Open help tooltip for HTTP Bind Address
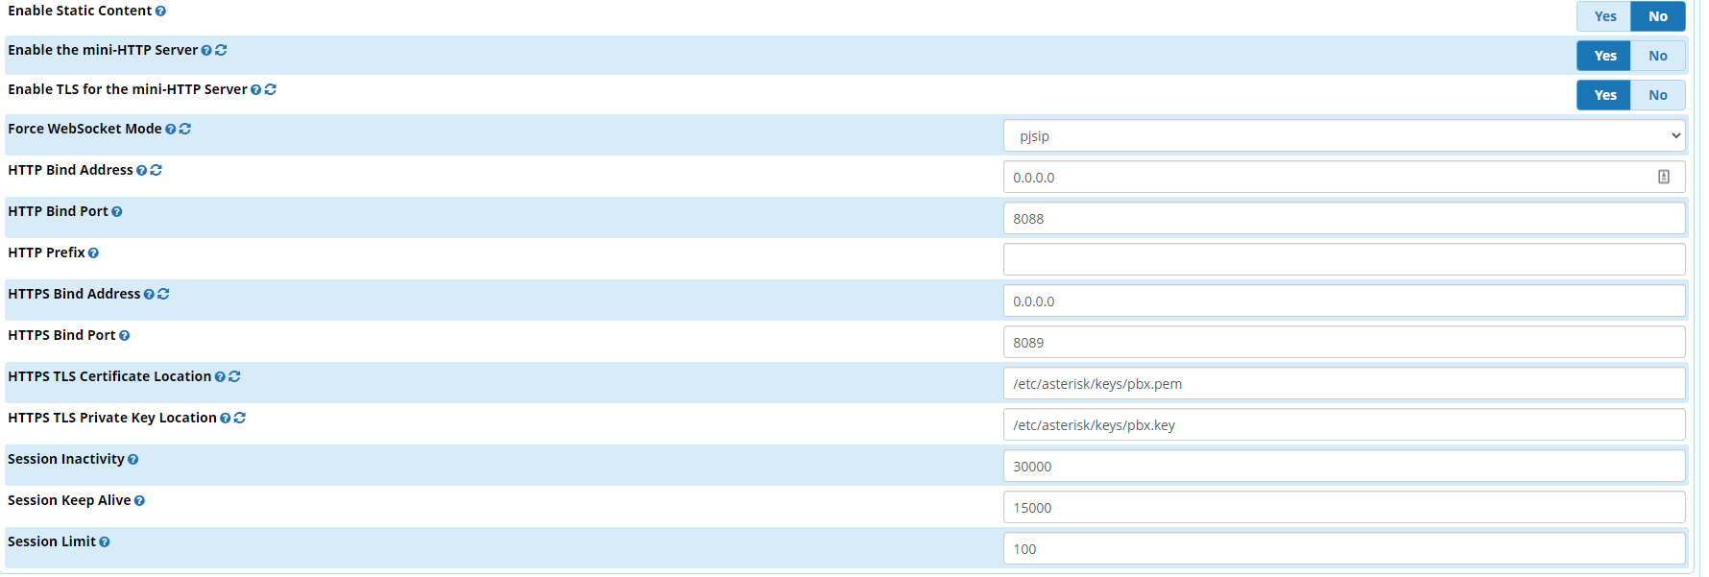Viewport: 1709px width, 577px height. click(142, 171)
